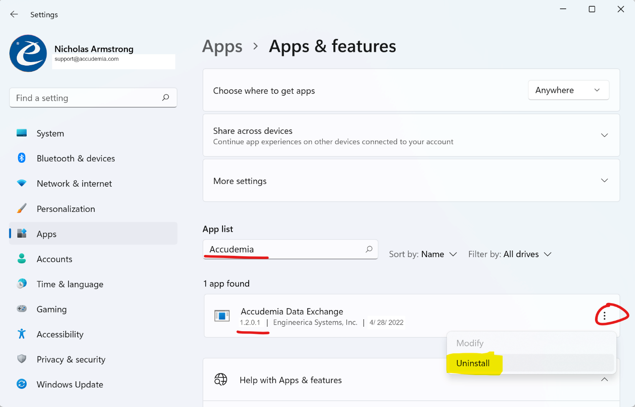This screenshot has height=407, width=635.
Task: Click the back arrow in Settings
Action: pyautogui.click(x=14, y=15)
